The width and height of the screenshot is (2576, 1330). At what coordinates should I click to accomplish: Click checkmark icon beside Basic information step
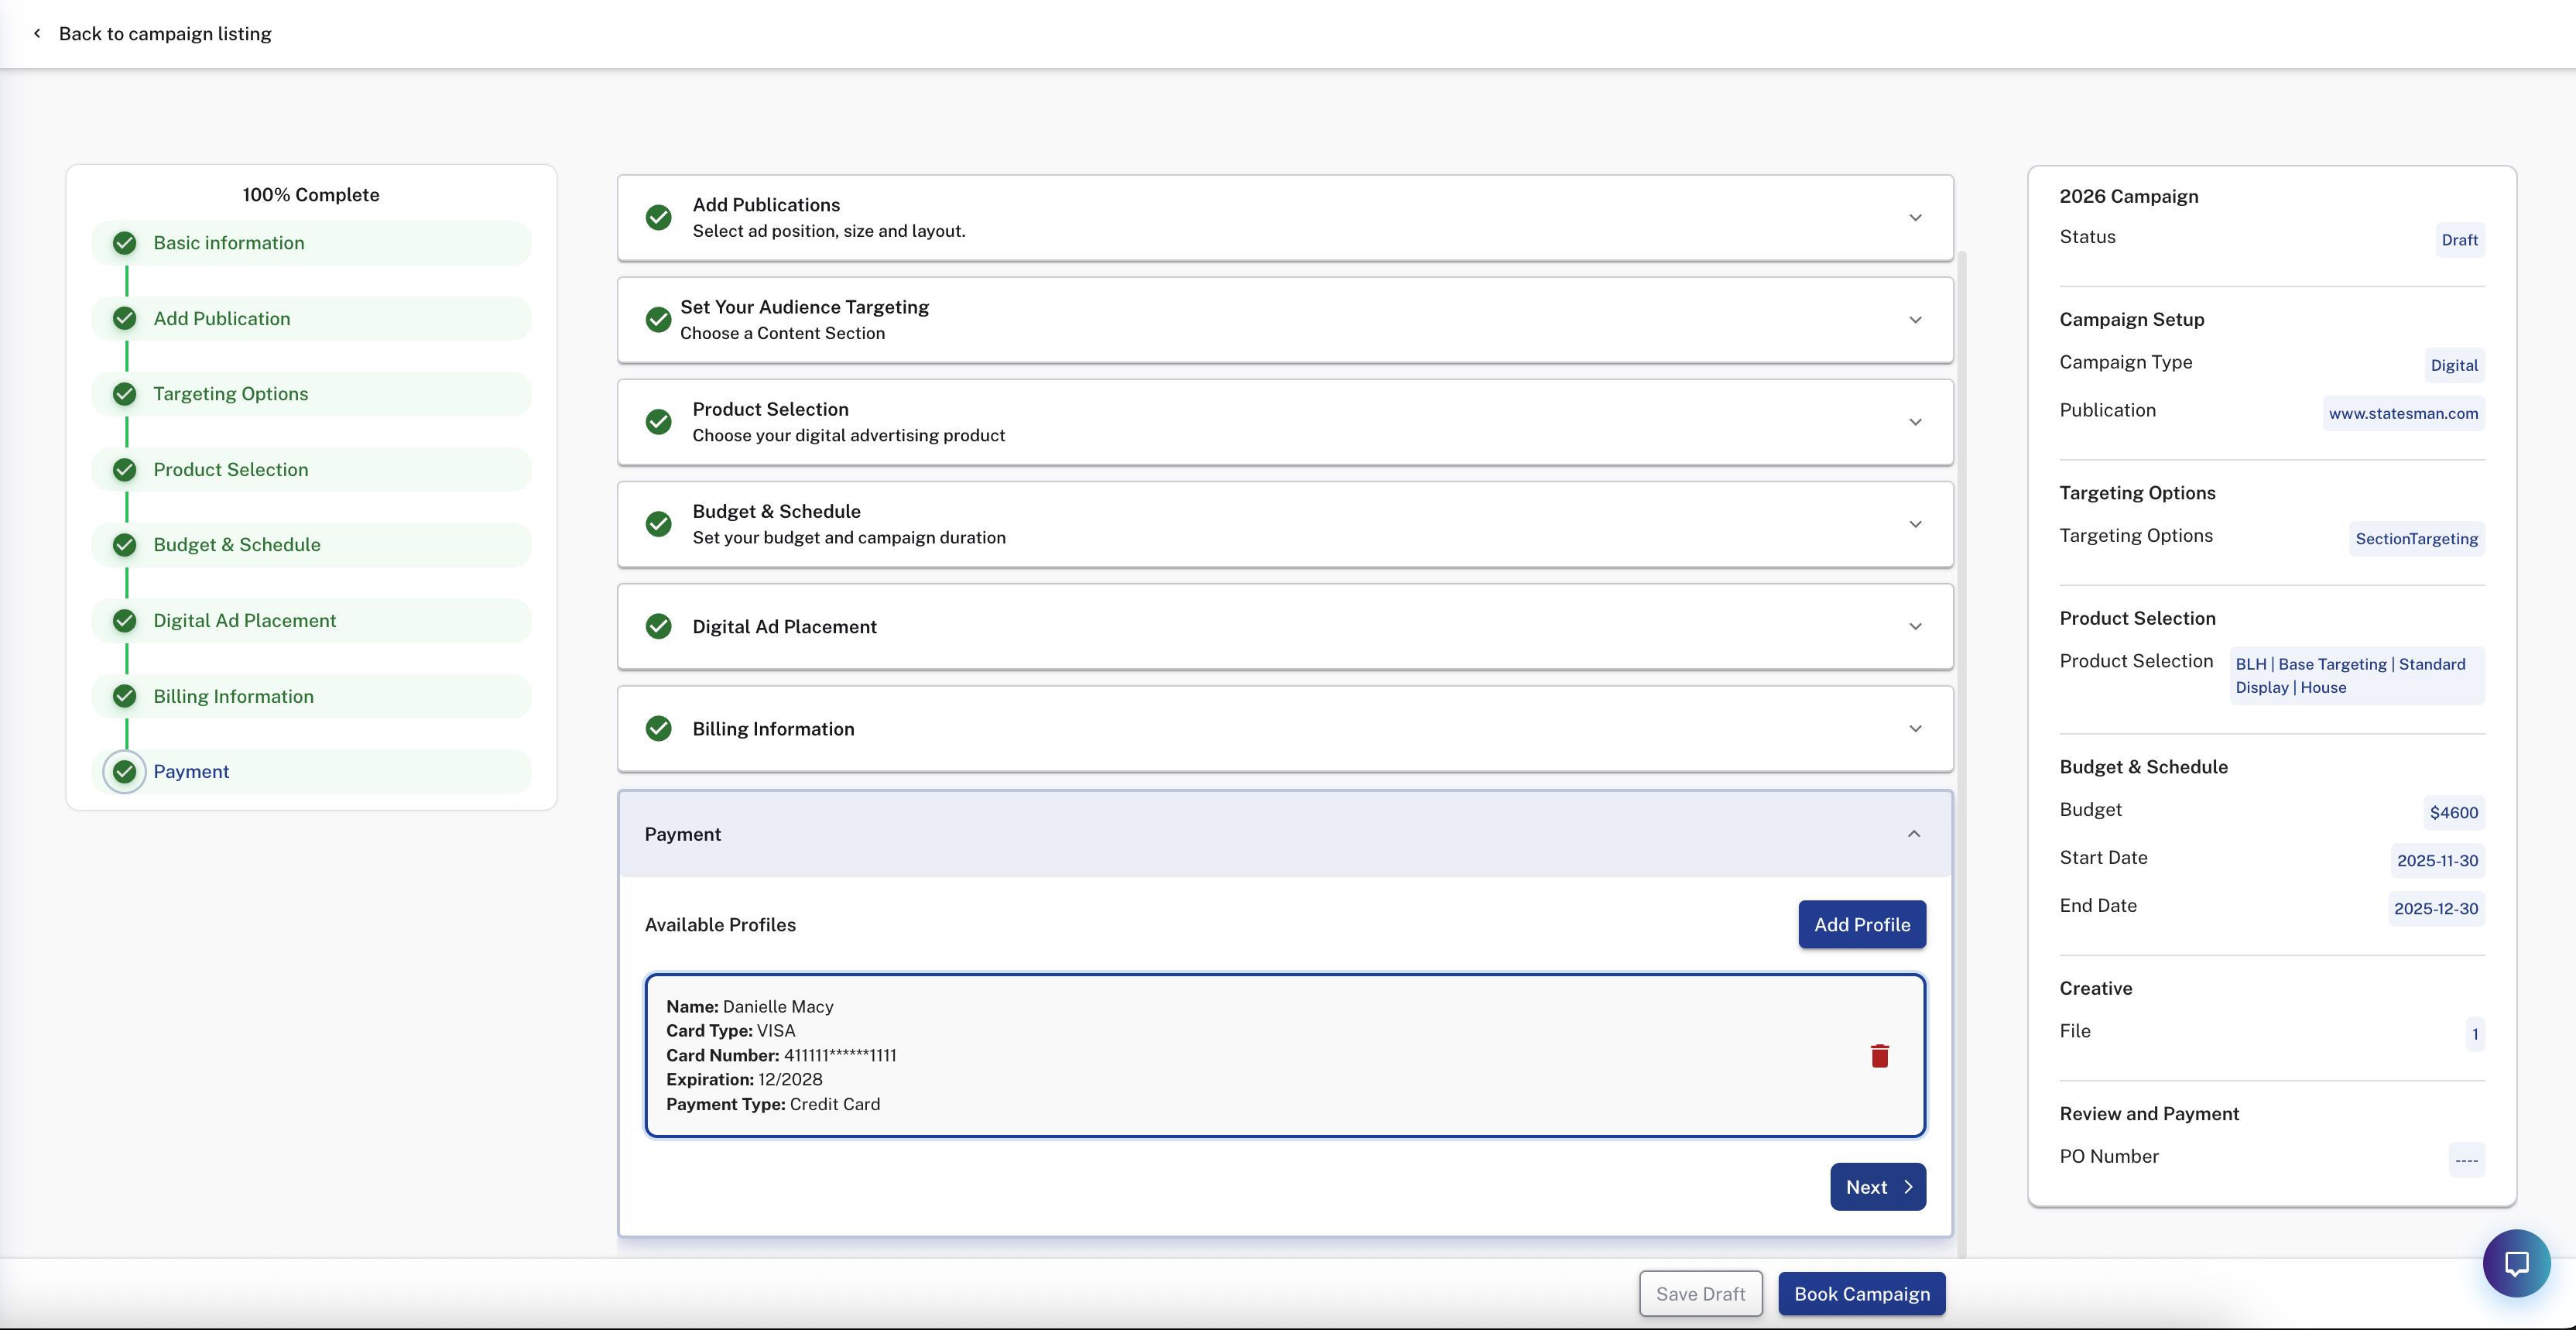coord(125,243)
